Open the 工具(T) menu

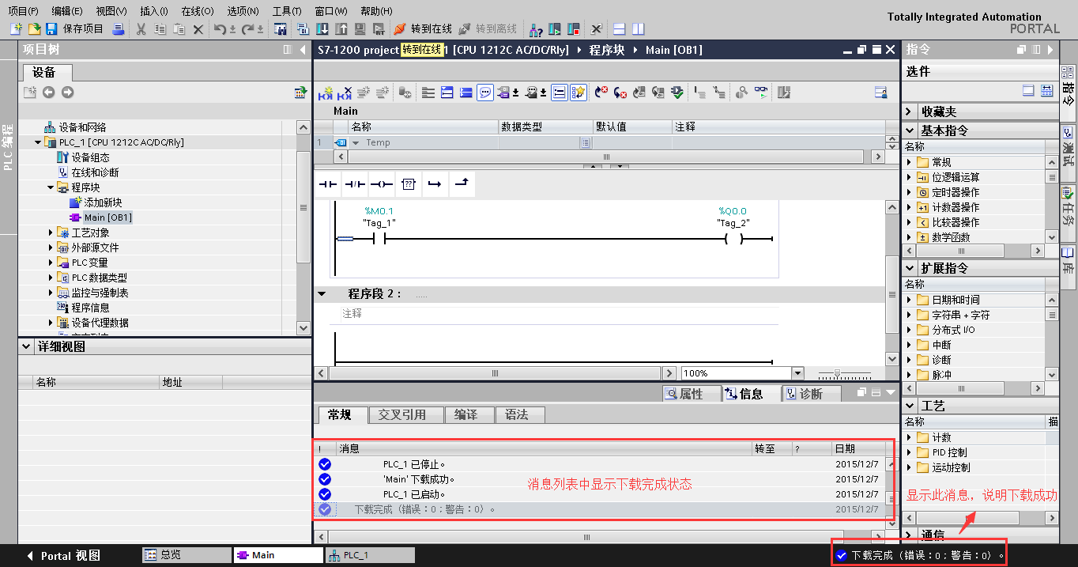click(x=287, y=11)
